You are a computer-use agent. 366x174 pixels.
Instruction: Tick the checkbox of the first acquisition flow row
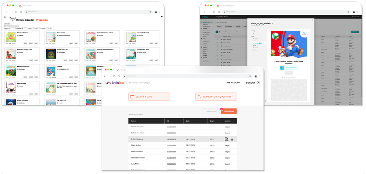click(217, 39)
